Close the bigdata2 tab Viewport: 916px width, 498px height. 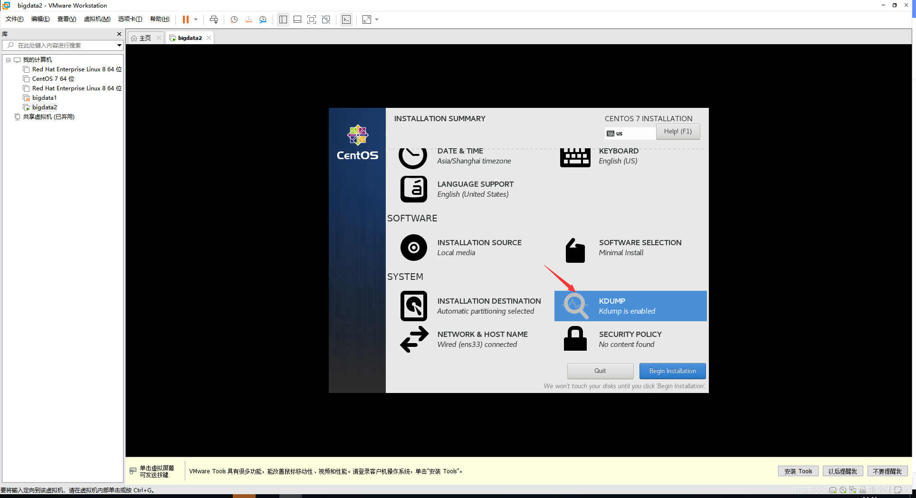pyautogui.click(x=209, y=38)
